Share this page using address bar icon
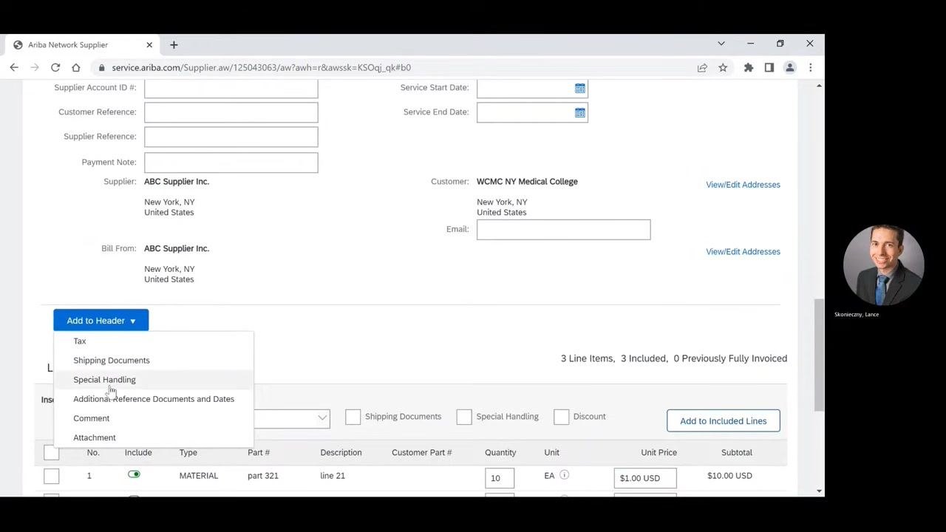This screenshot has width=946, height=532. tap(702, 67)
